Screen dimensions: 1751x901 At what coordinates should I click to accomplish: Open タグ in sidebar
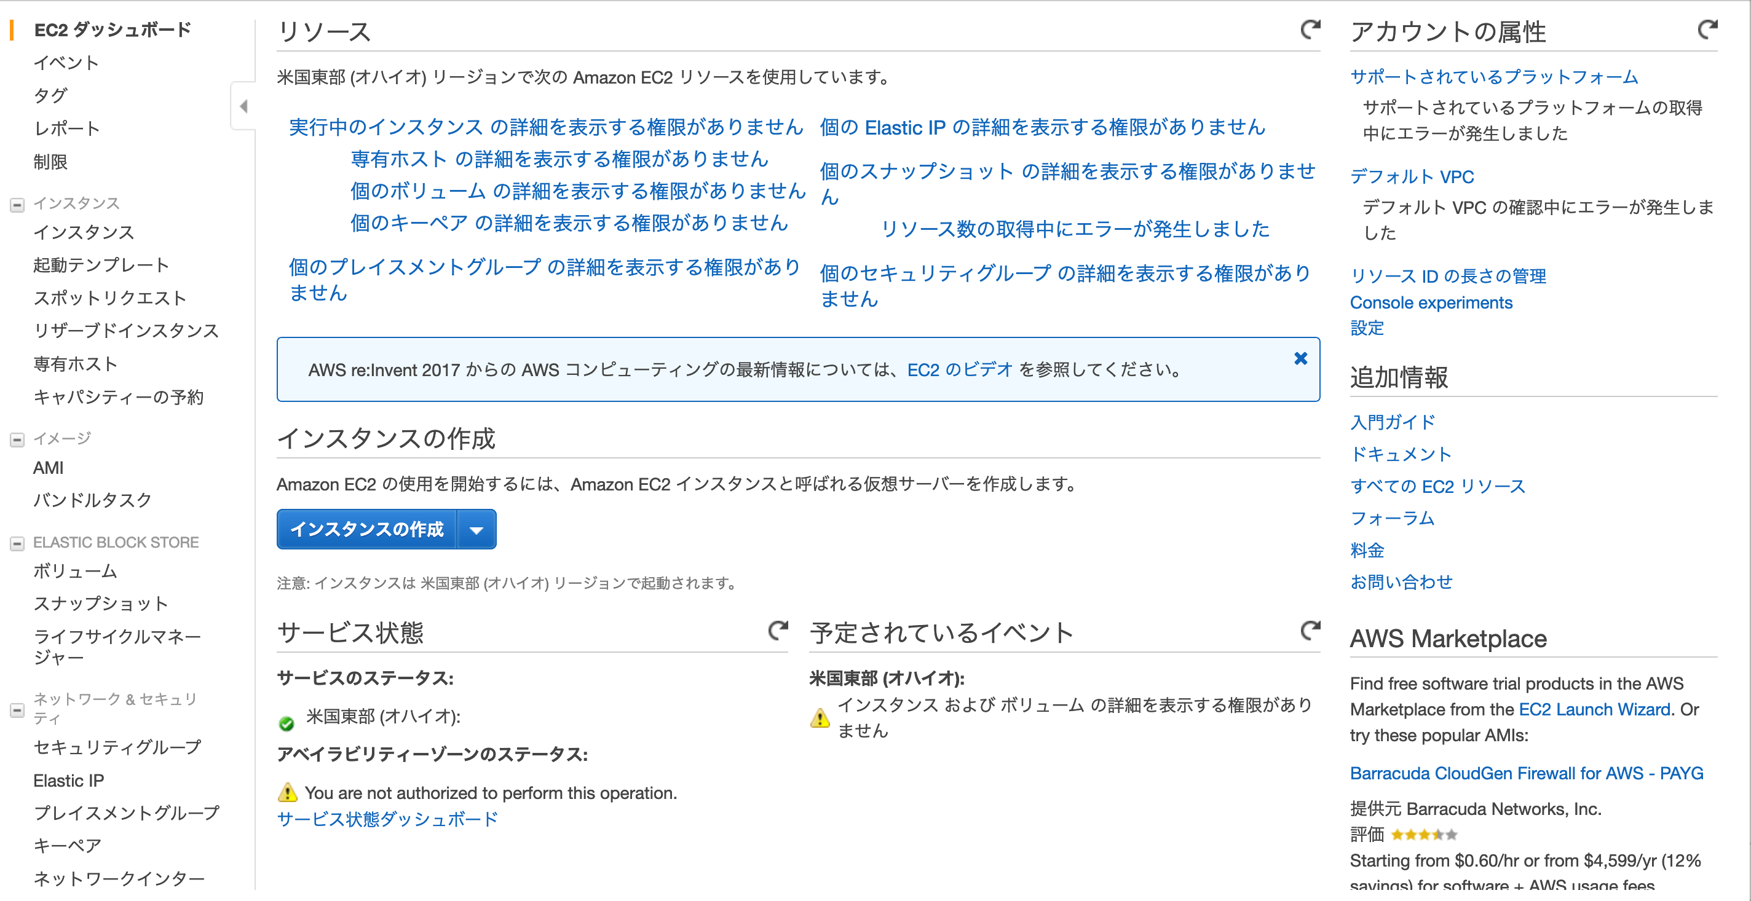tap(50, 95)
